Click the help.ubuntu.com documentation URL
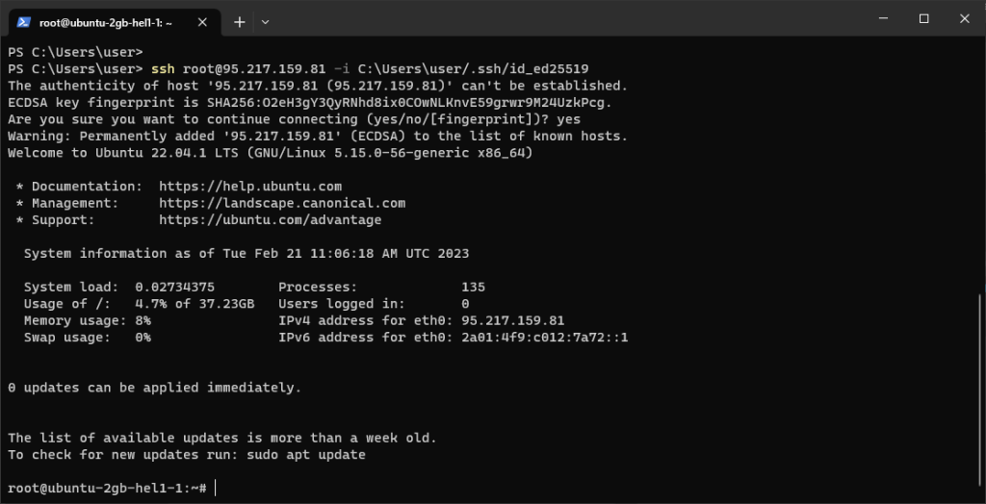This screenshot has width=986, height=504. point(249,187)
